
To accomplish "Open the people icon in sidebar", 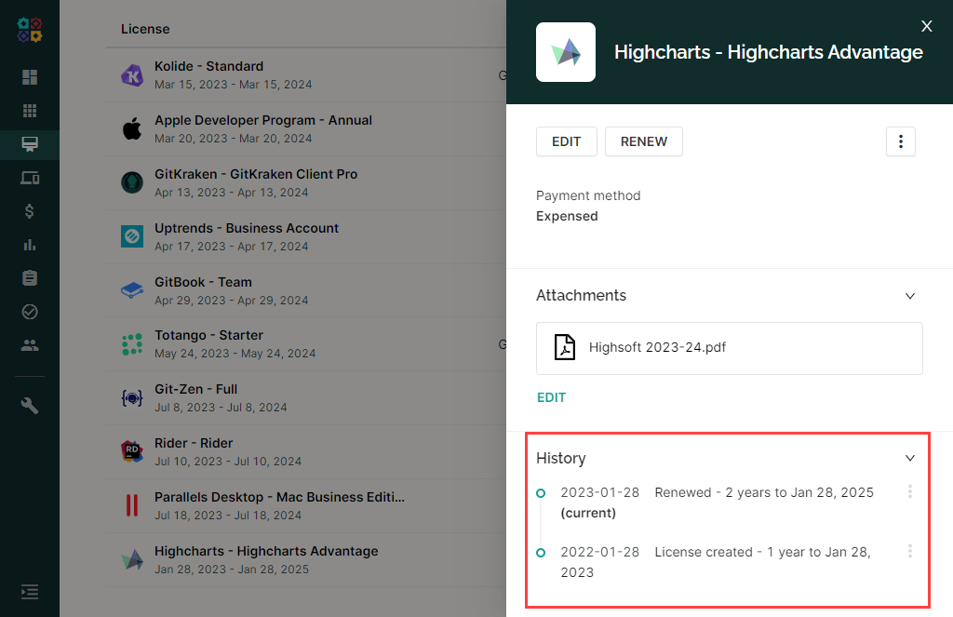I will click(x=30, y=345).
